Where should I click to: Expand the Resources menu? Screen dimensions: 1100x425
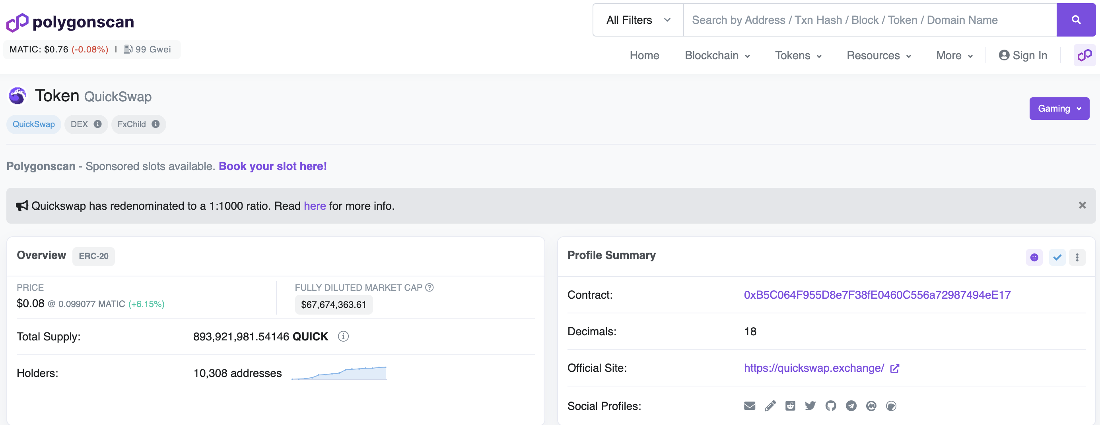pos(879,56)
